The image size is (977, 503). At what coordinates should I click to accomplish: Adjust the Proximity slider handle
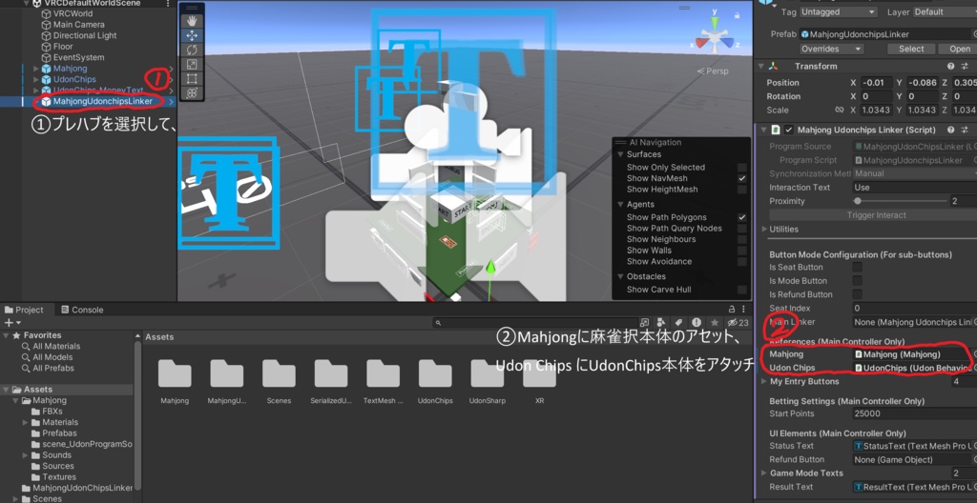(x=858, y=201)
